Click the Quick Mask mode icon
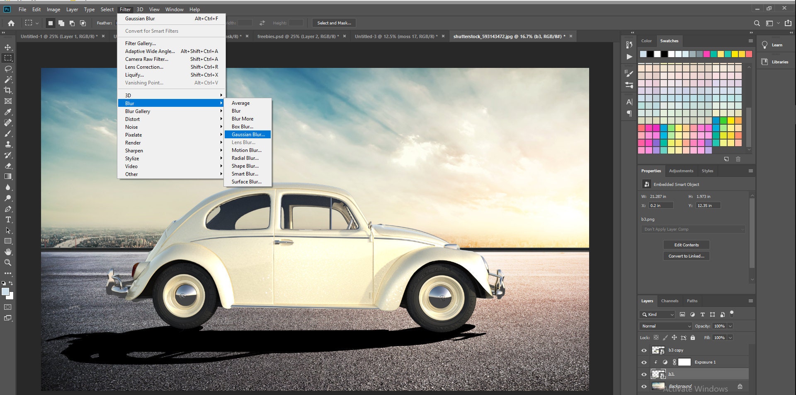 [x=8, y=307]
